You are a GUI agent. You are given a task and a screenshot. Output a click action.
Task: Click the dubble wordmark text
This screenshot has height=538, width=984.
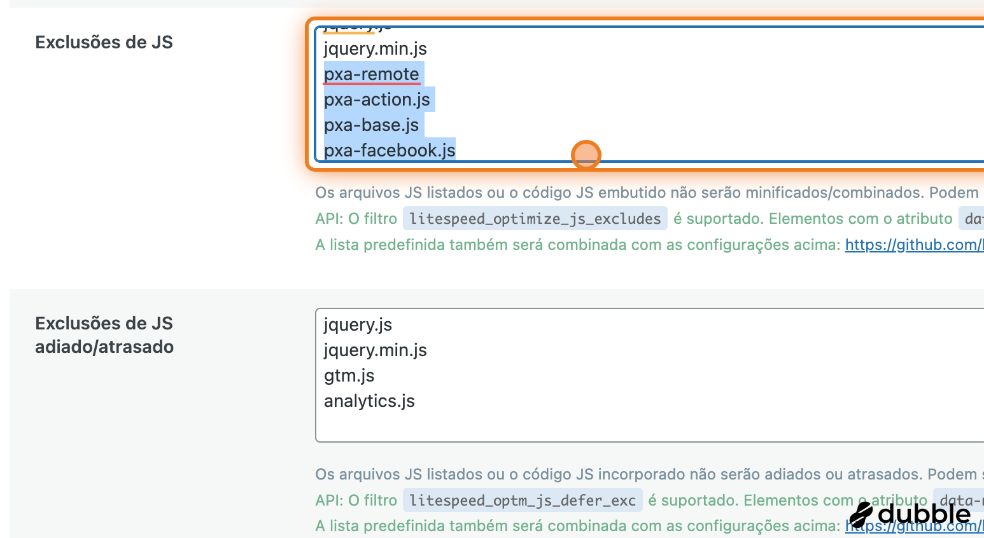924,514
